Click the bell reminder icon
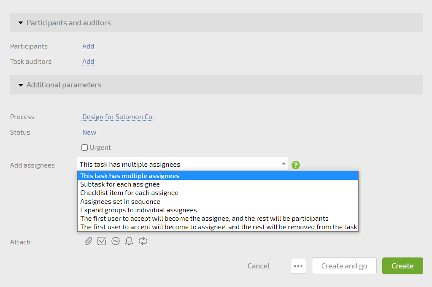 pyautogui.click(x=129, y=241)
